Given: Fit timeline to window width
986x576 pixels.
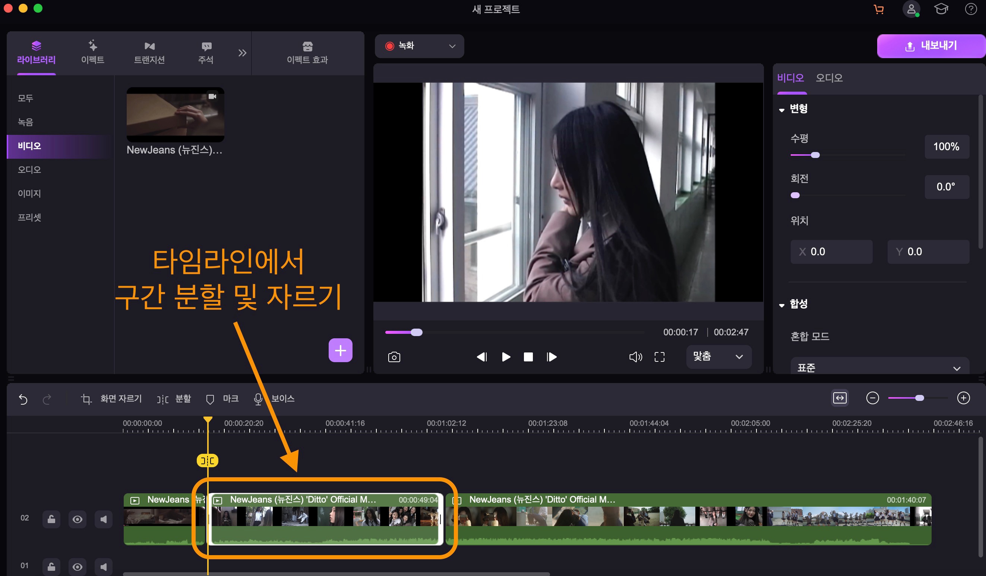Looking at the screenshot, I should pyautogui.click(x=840, y=398).
